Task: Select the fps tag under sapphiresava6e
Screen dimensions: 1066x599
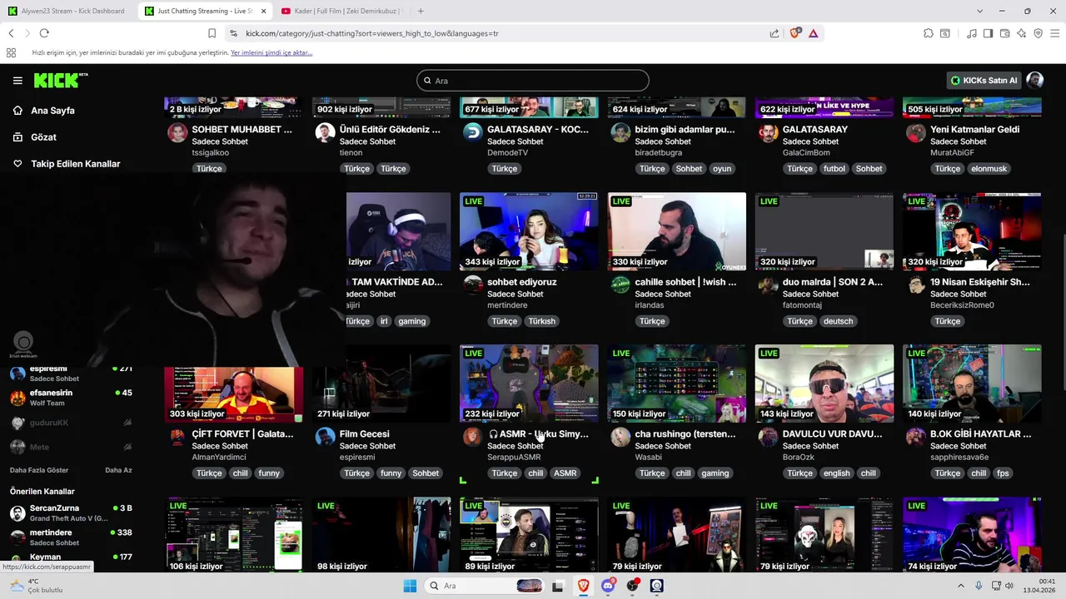Action: (1002, 473)
